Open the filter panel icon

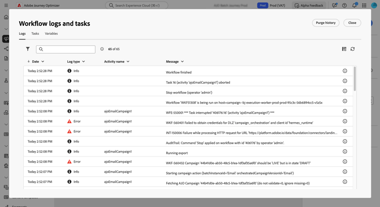(28, 49)
